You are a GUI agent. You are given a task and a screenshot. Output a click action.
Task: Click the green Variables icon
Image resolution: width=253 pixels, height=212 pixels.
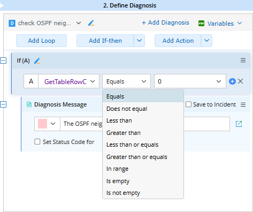[201, 24]
